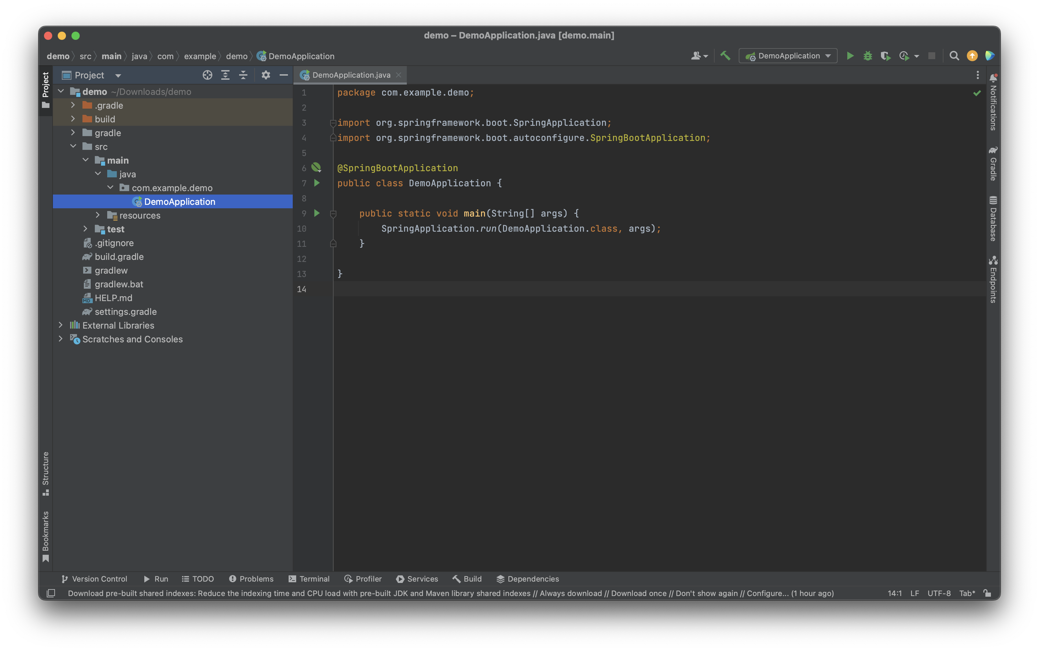Image resolution: width=1039 pixels, height=651 pixels.
Task: Select build.gradle file in project tree
Action: click(119, 257)
